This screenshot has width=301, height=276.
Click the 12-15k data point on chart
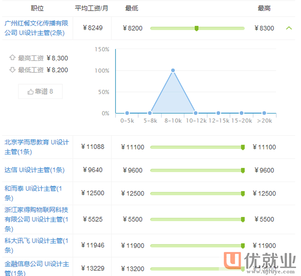pyautogui.click(x=218, y=113)
